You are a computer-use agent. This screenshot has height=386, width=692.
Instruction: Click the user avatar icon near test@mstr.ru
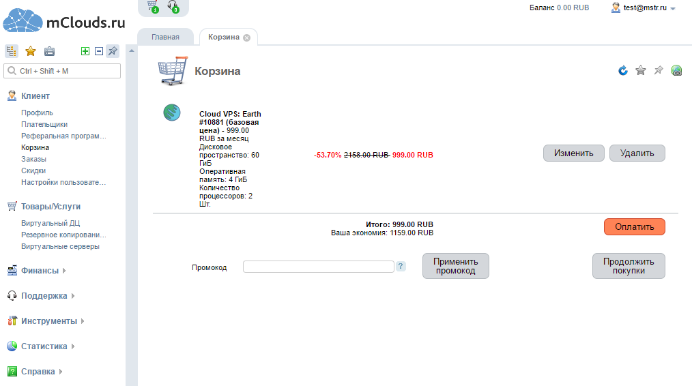(x=616, y=8)
